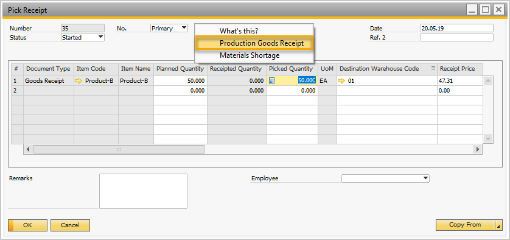
Task: Click horizontal scrollbar left arrow
Action: point(28,149)
